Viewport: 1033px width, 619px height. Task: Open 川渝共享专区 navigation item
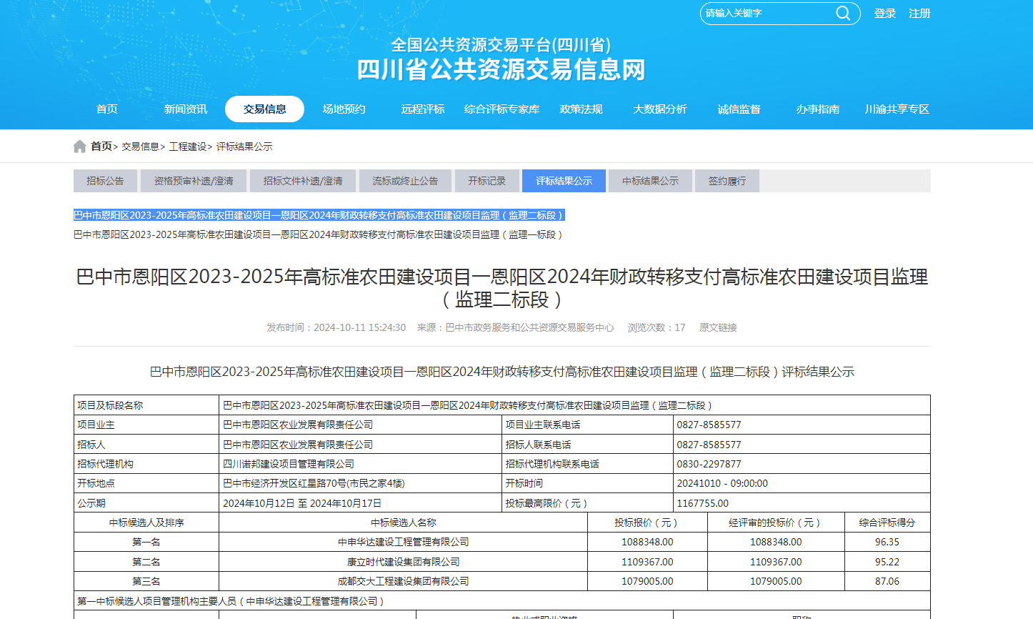coord(897,109)
